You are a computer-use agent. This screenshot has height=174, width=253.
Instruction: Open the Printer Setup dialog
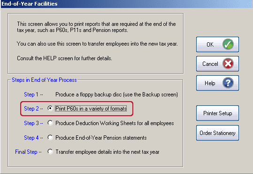(217, 113)
